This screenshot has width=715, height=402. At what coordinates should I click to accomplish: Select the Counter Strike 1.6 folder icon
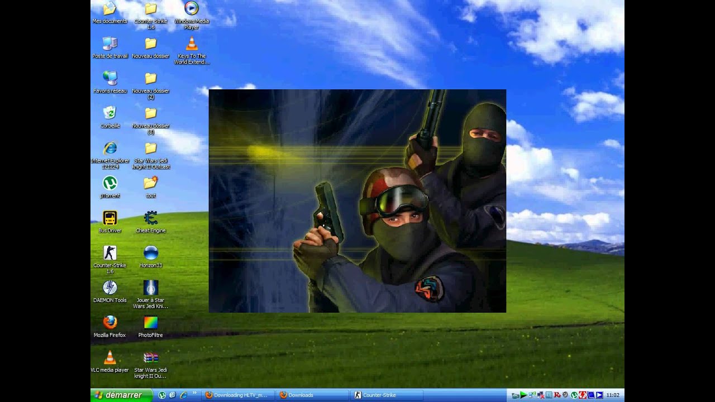(151, 15)
